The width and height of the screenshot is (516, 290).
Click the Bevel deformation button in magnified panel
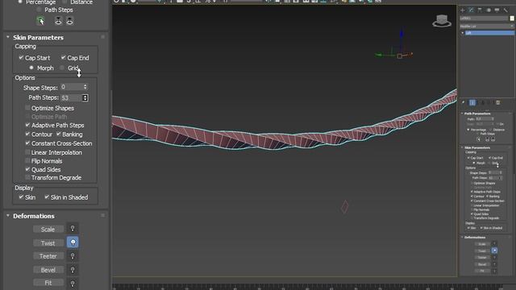[48, 270]
